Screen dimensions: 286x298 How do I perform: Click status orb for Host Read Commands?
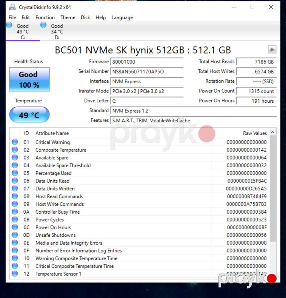[15, 196]
